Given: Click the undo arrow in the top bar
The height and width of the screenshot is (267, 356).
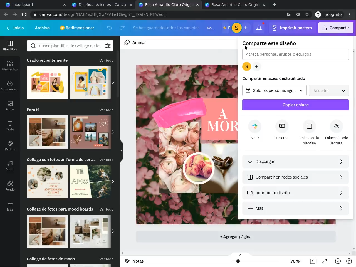Looking at the screenshot, I should pos(109,28).
